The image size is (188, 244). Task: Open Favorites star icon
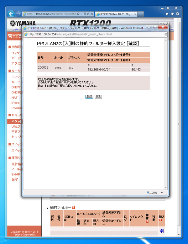tap(172, 14)
